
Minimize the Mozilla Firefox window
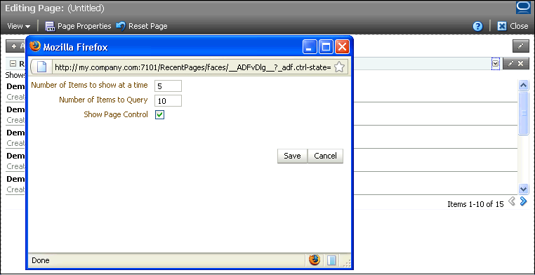tap(310, 47)
